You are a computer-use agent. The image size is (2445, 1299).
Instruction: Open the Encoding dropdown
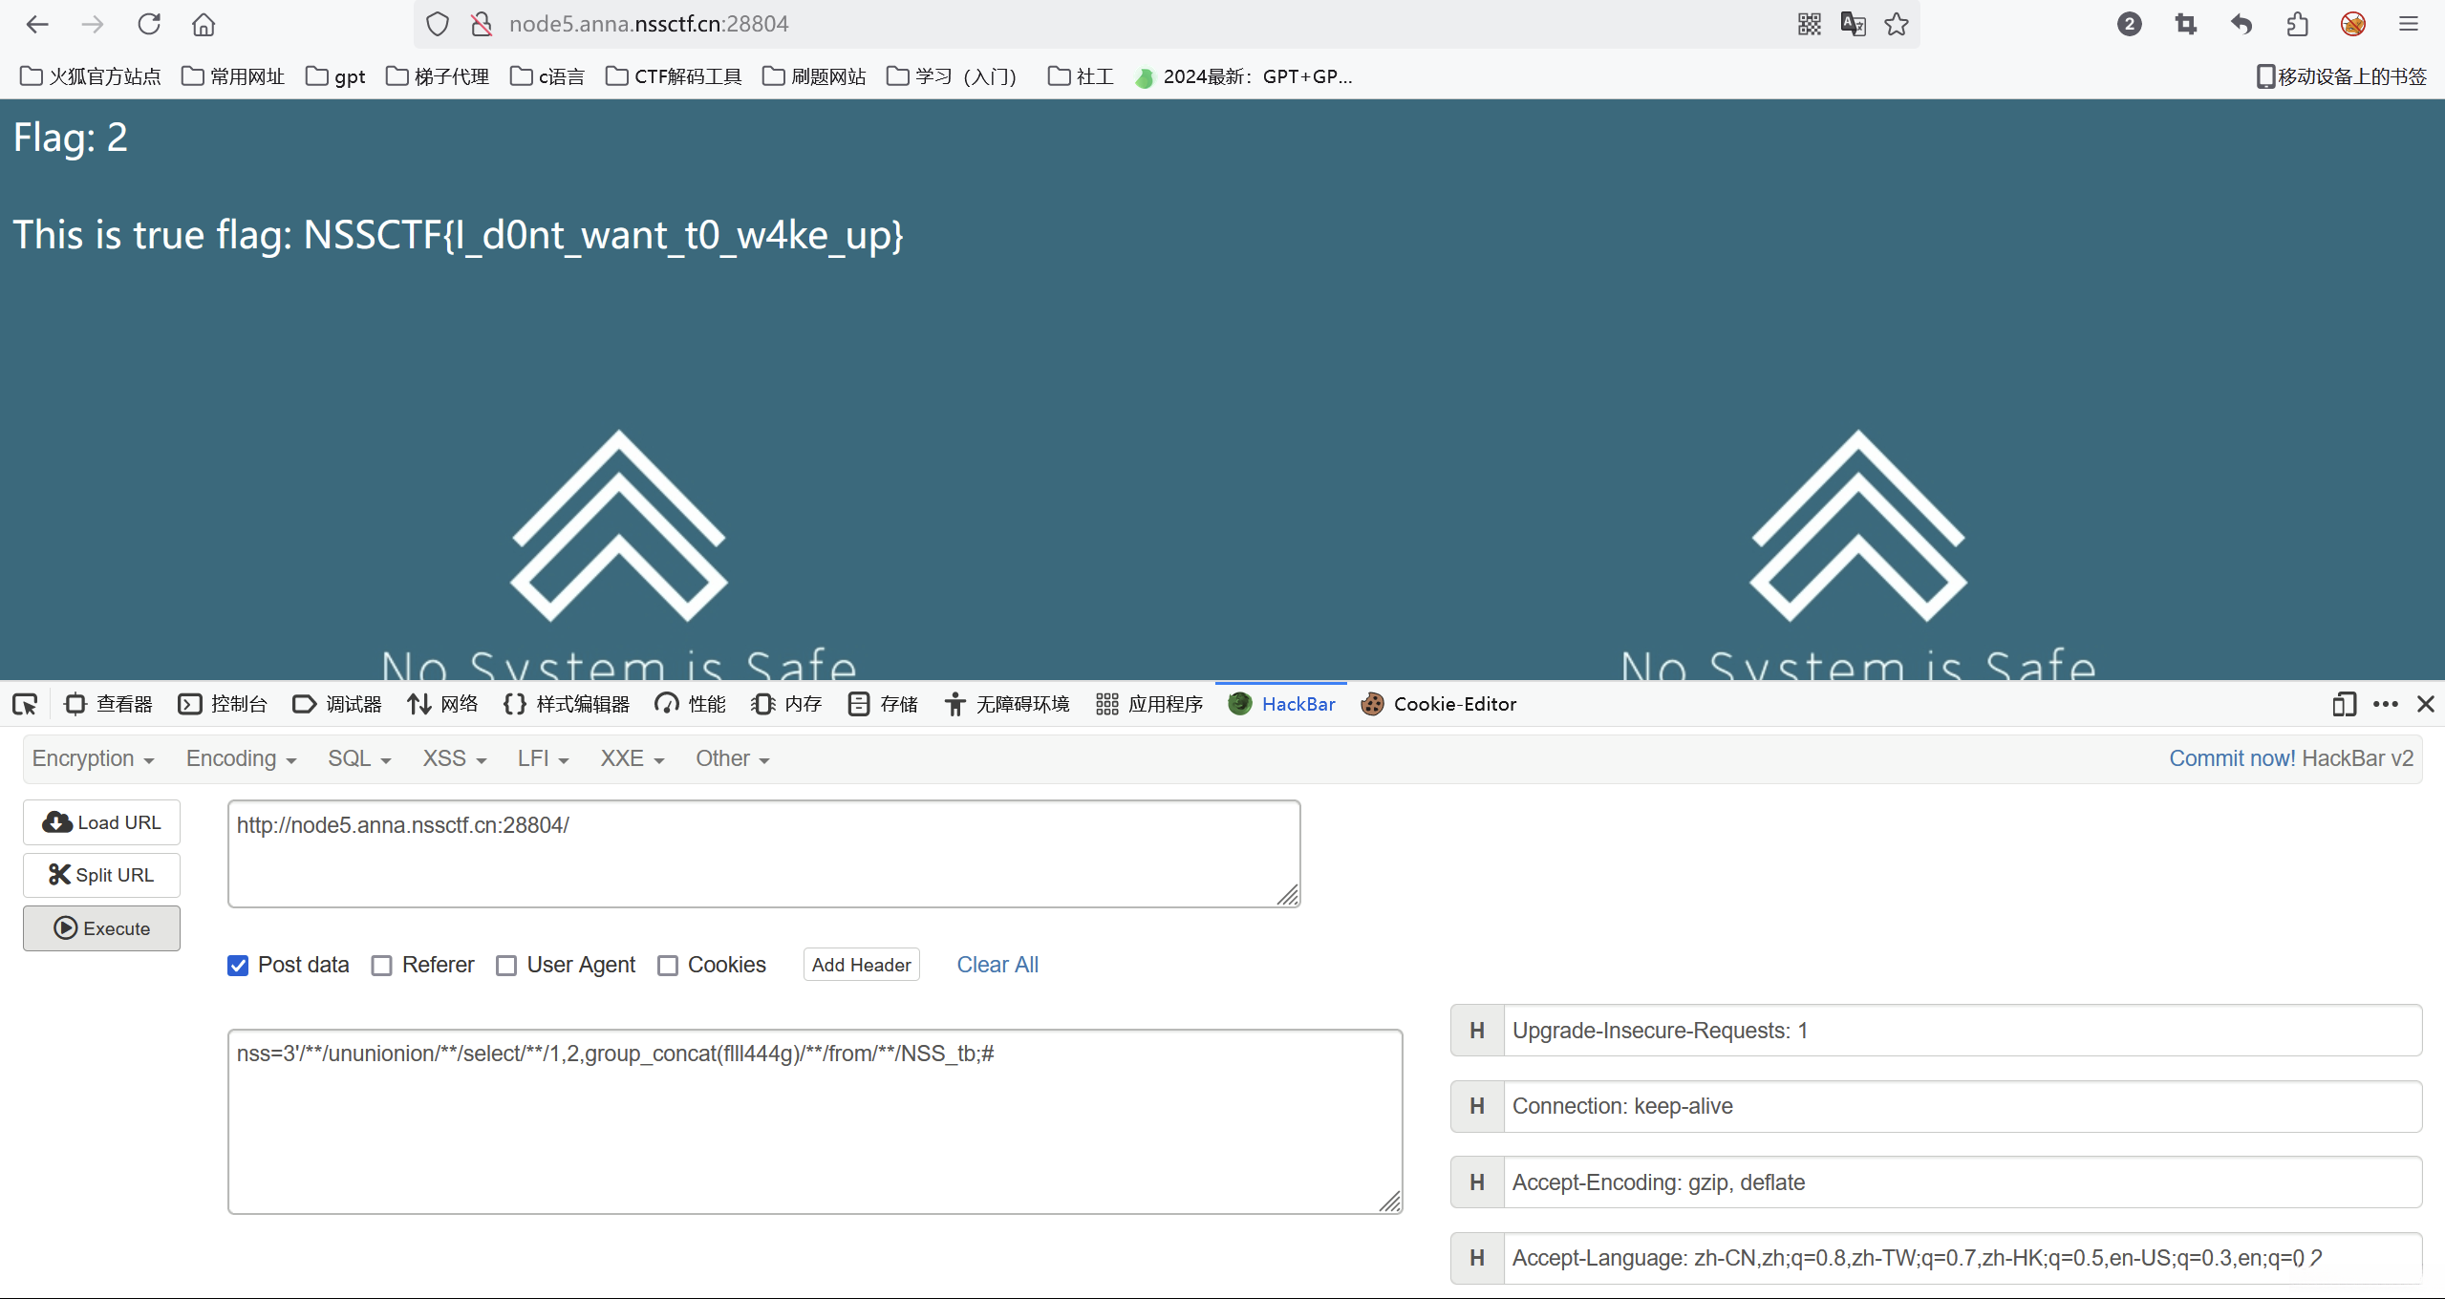241,758
